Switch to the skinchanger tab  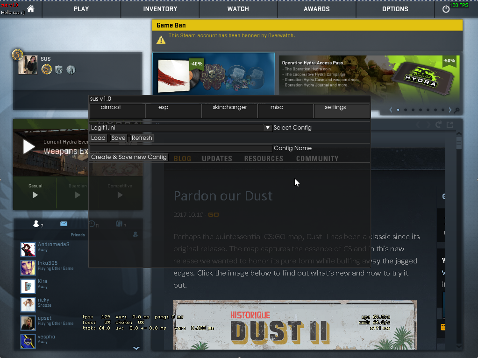point(229,110)
